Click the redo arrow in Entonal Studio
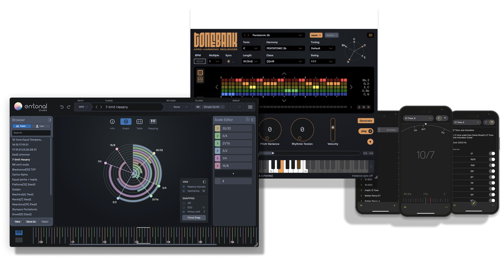The height and width of the screenshot is (259, 502). (x=69, y=107)
